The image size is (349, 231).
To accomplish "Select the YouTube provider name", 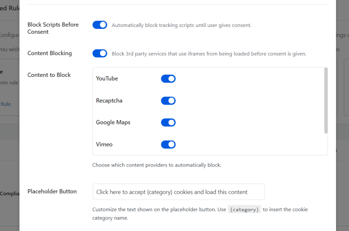I will (107, 78).
